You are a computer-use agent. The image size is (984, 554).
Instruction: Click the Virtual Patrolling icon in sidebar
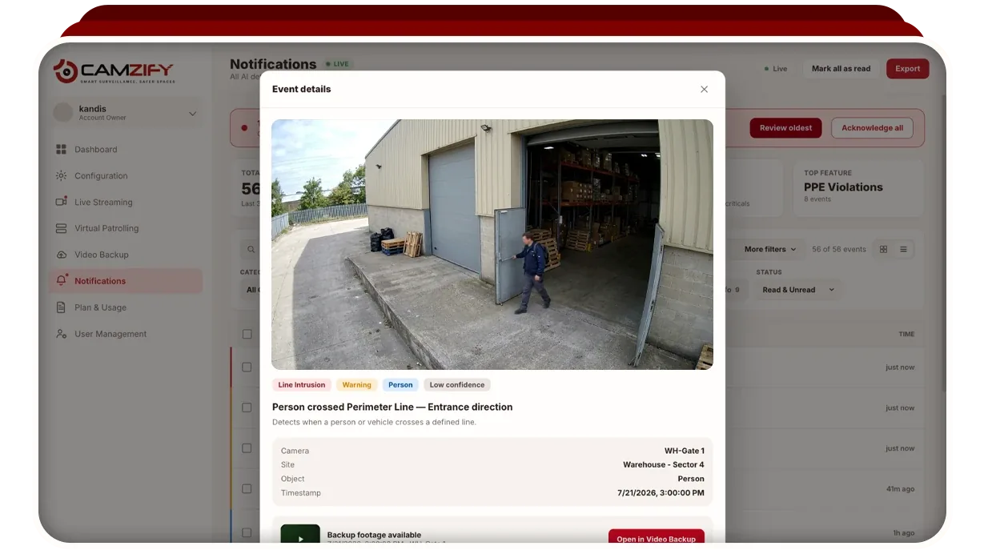point(61,228)
